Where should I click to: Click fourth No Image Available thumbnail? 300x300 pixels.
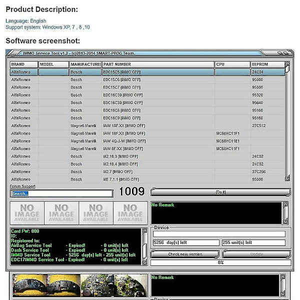(x=130, y=213)
